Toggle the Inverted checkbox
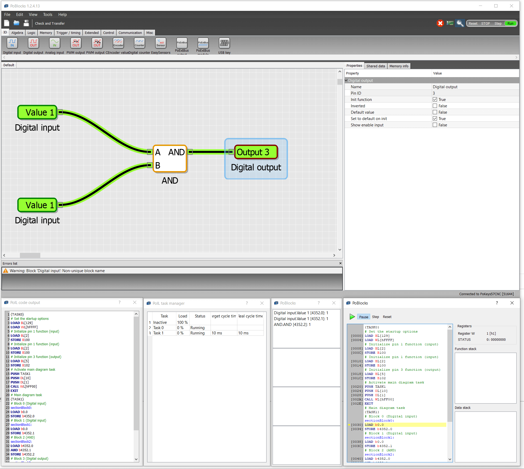The height and width of the screenshot is (469, 524). coord(435,106)
